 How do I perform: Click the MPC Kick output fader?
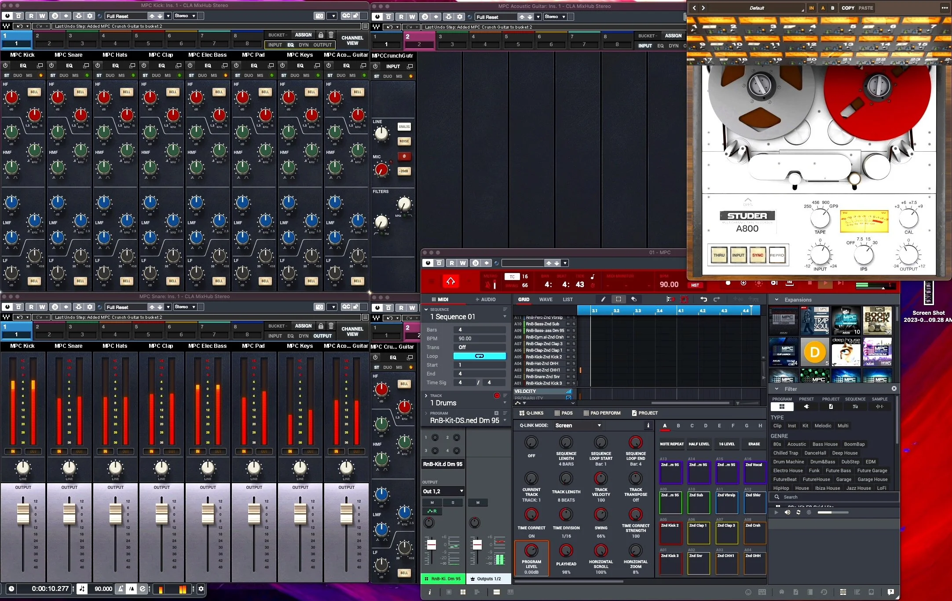23,514
